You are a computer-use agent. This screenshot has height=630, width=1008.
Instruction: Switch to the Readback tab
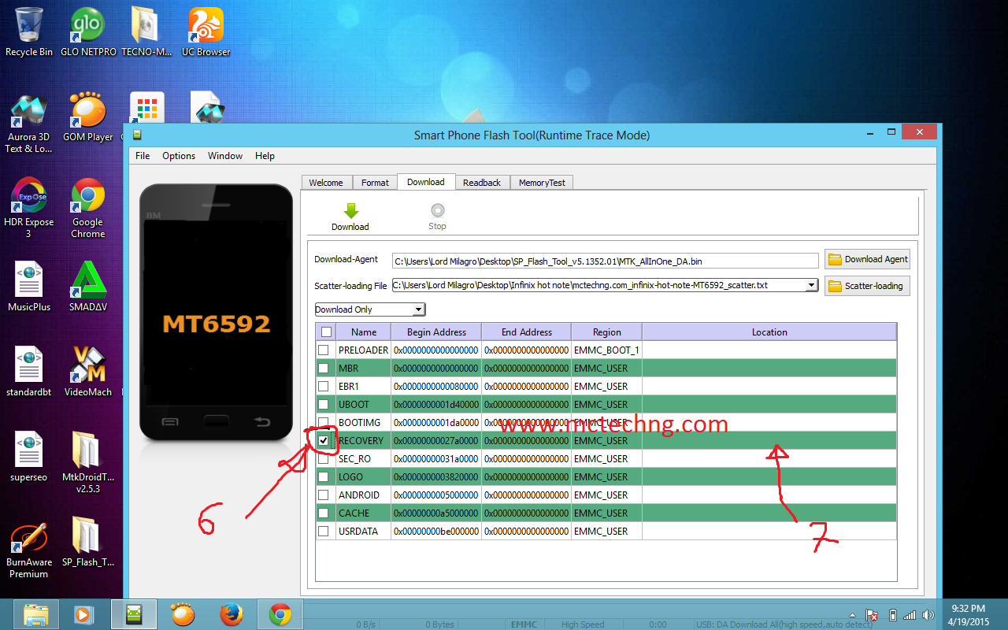coord(482,182)
